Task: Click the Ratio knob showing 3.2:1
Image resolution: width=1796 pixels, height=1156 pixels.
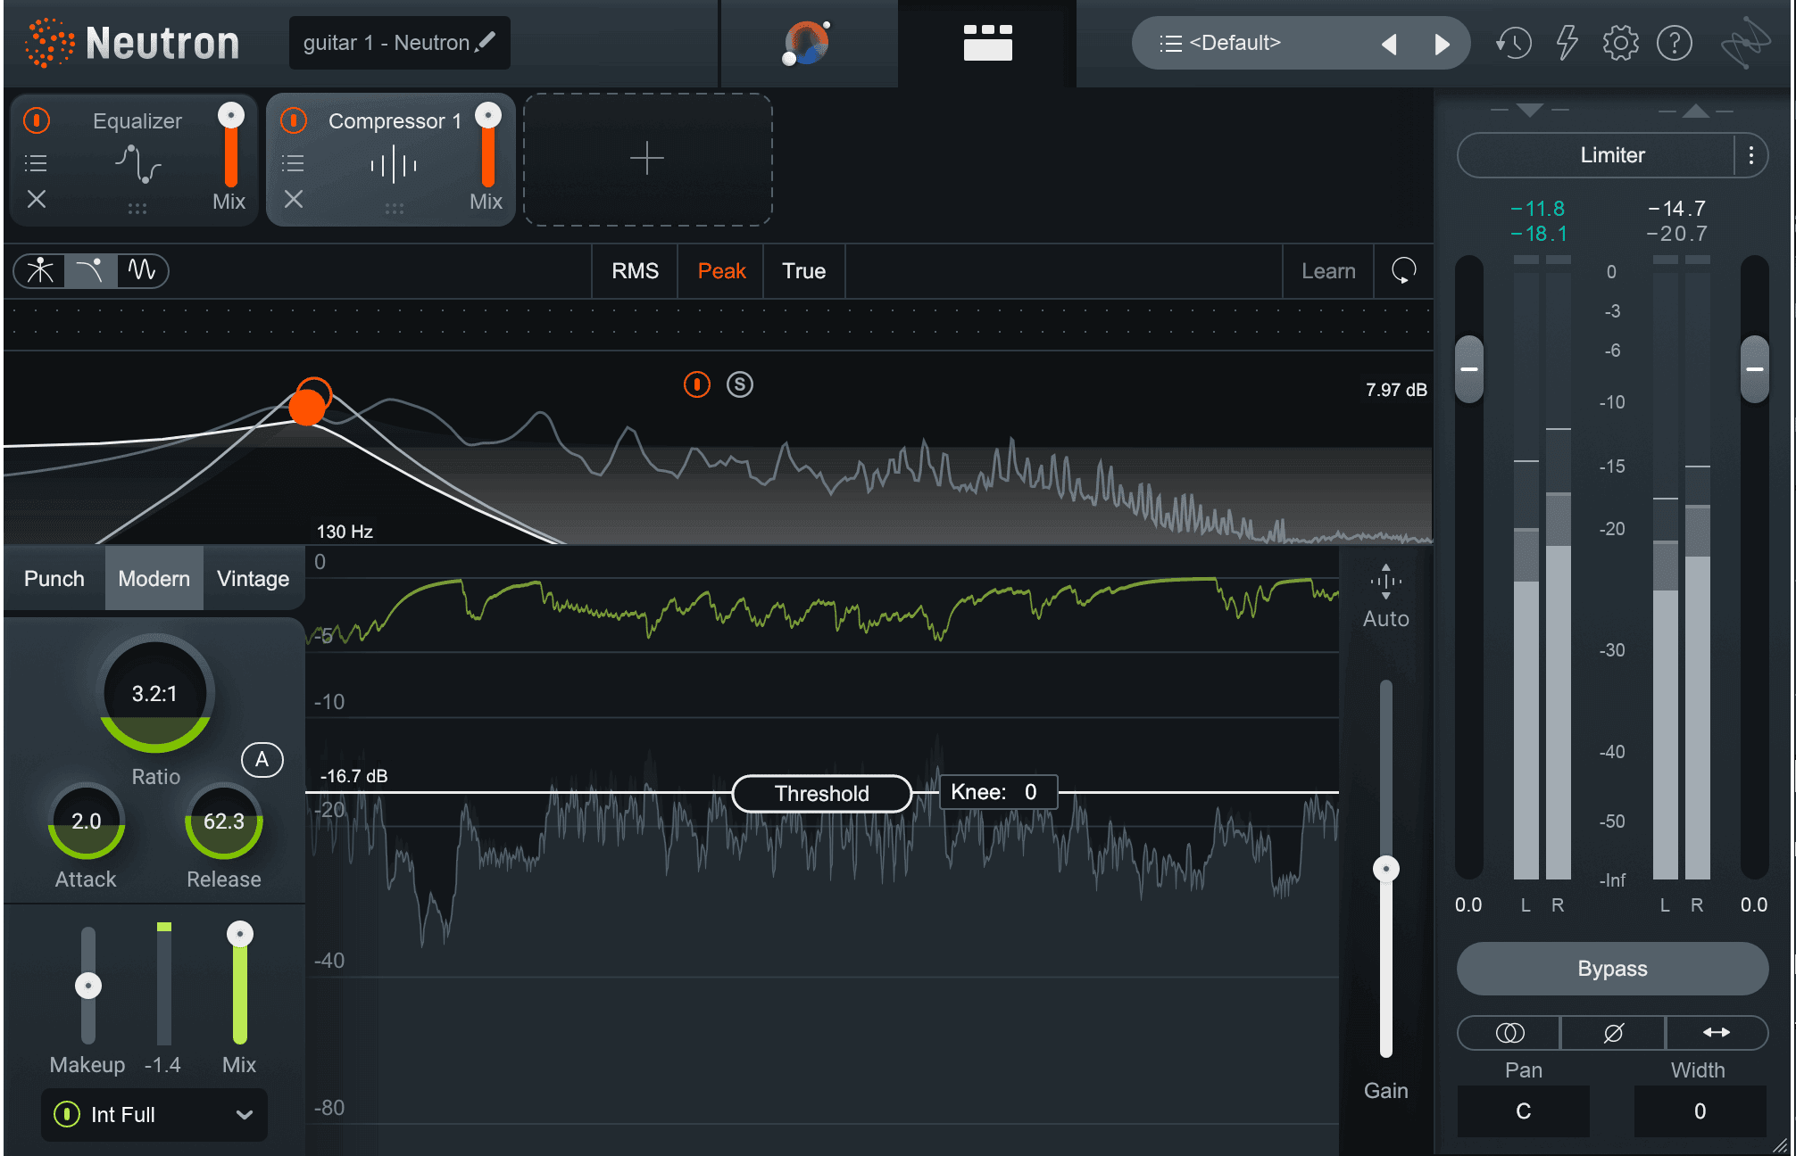Action: coord(155,694)
